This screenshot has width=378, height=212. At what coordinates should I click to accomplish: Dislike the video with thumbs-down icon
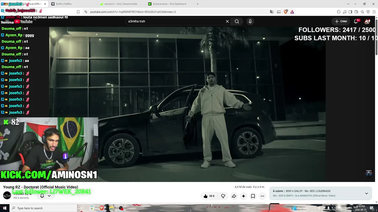(x=223, y=196)
